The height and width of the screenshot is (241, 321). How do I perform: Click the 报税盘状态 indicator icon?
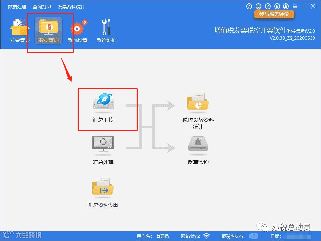coord(254,236)
